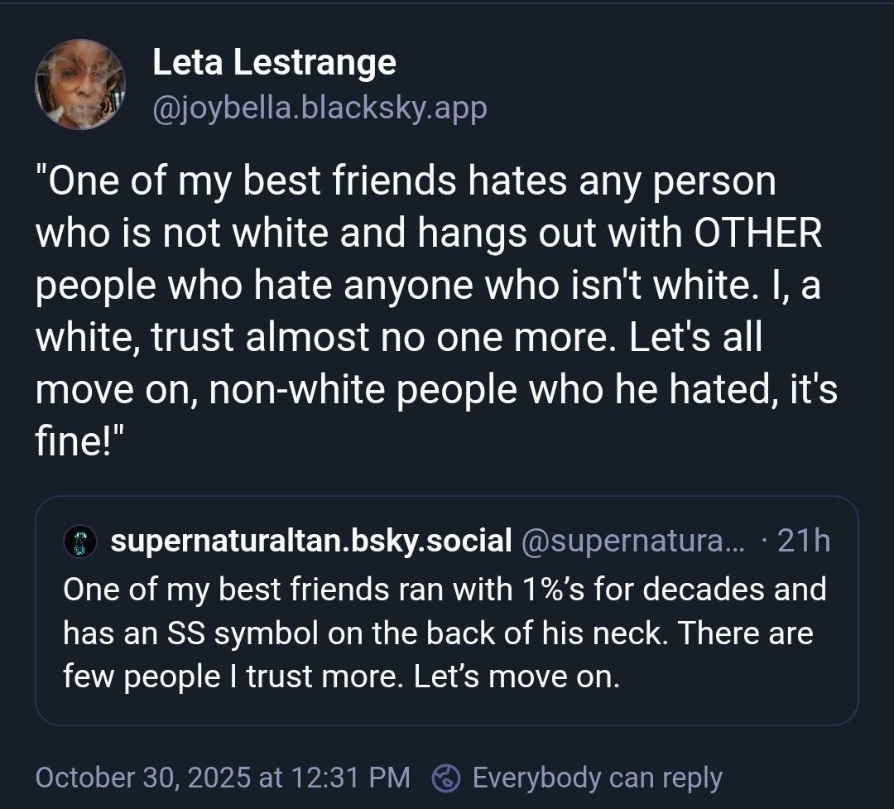Image resolution: width=894 pixels, height=809 pixels.
Task: Click the word 'OTHER' in the post
Action: (757, 233)
